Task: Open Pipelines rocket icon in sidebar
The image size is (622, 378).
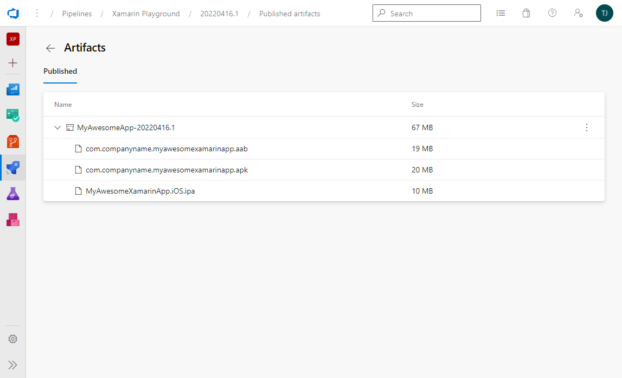Action: 13,168
